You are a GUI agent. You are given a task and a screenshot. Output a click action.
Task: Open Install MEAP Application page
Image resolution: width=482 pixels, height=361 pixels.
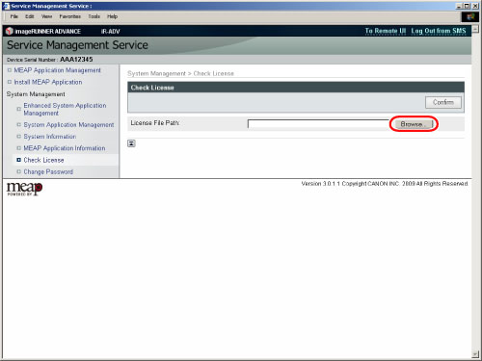[x=48, y=82]
